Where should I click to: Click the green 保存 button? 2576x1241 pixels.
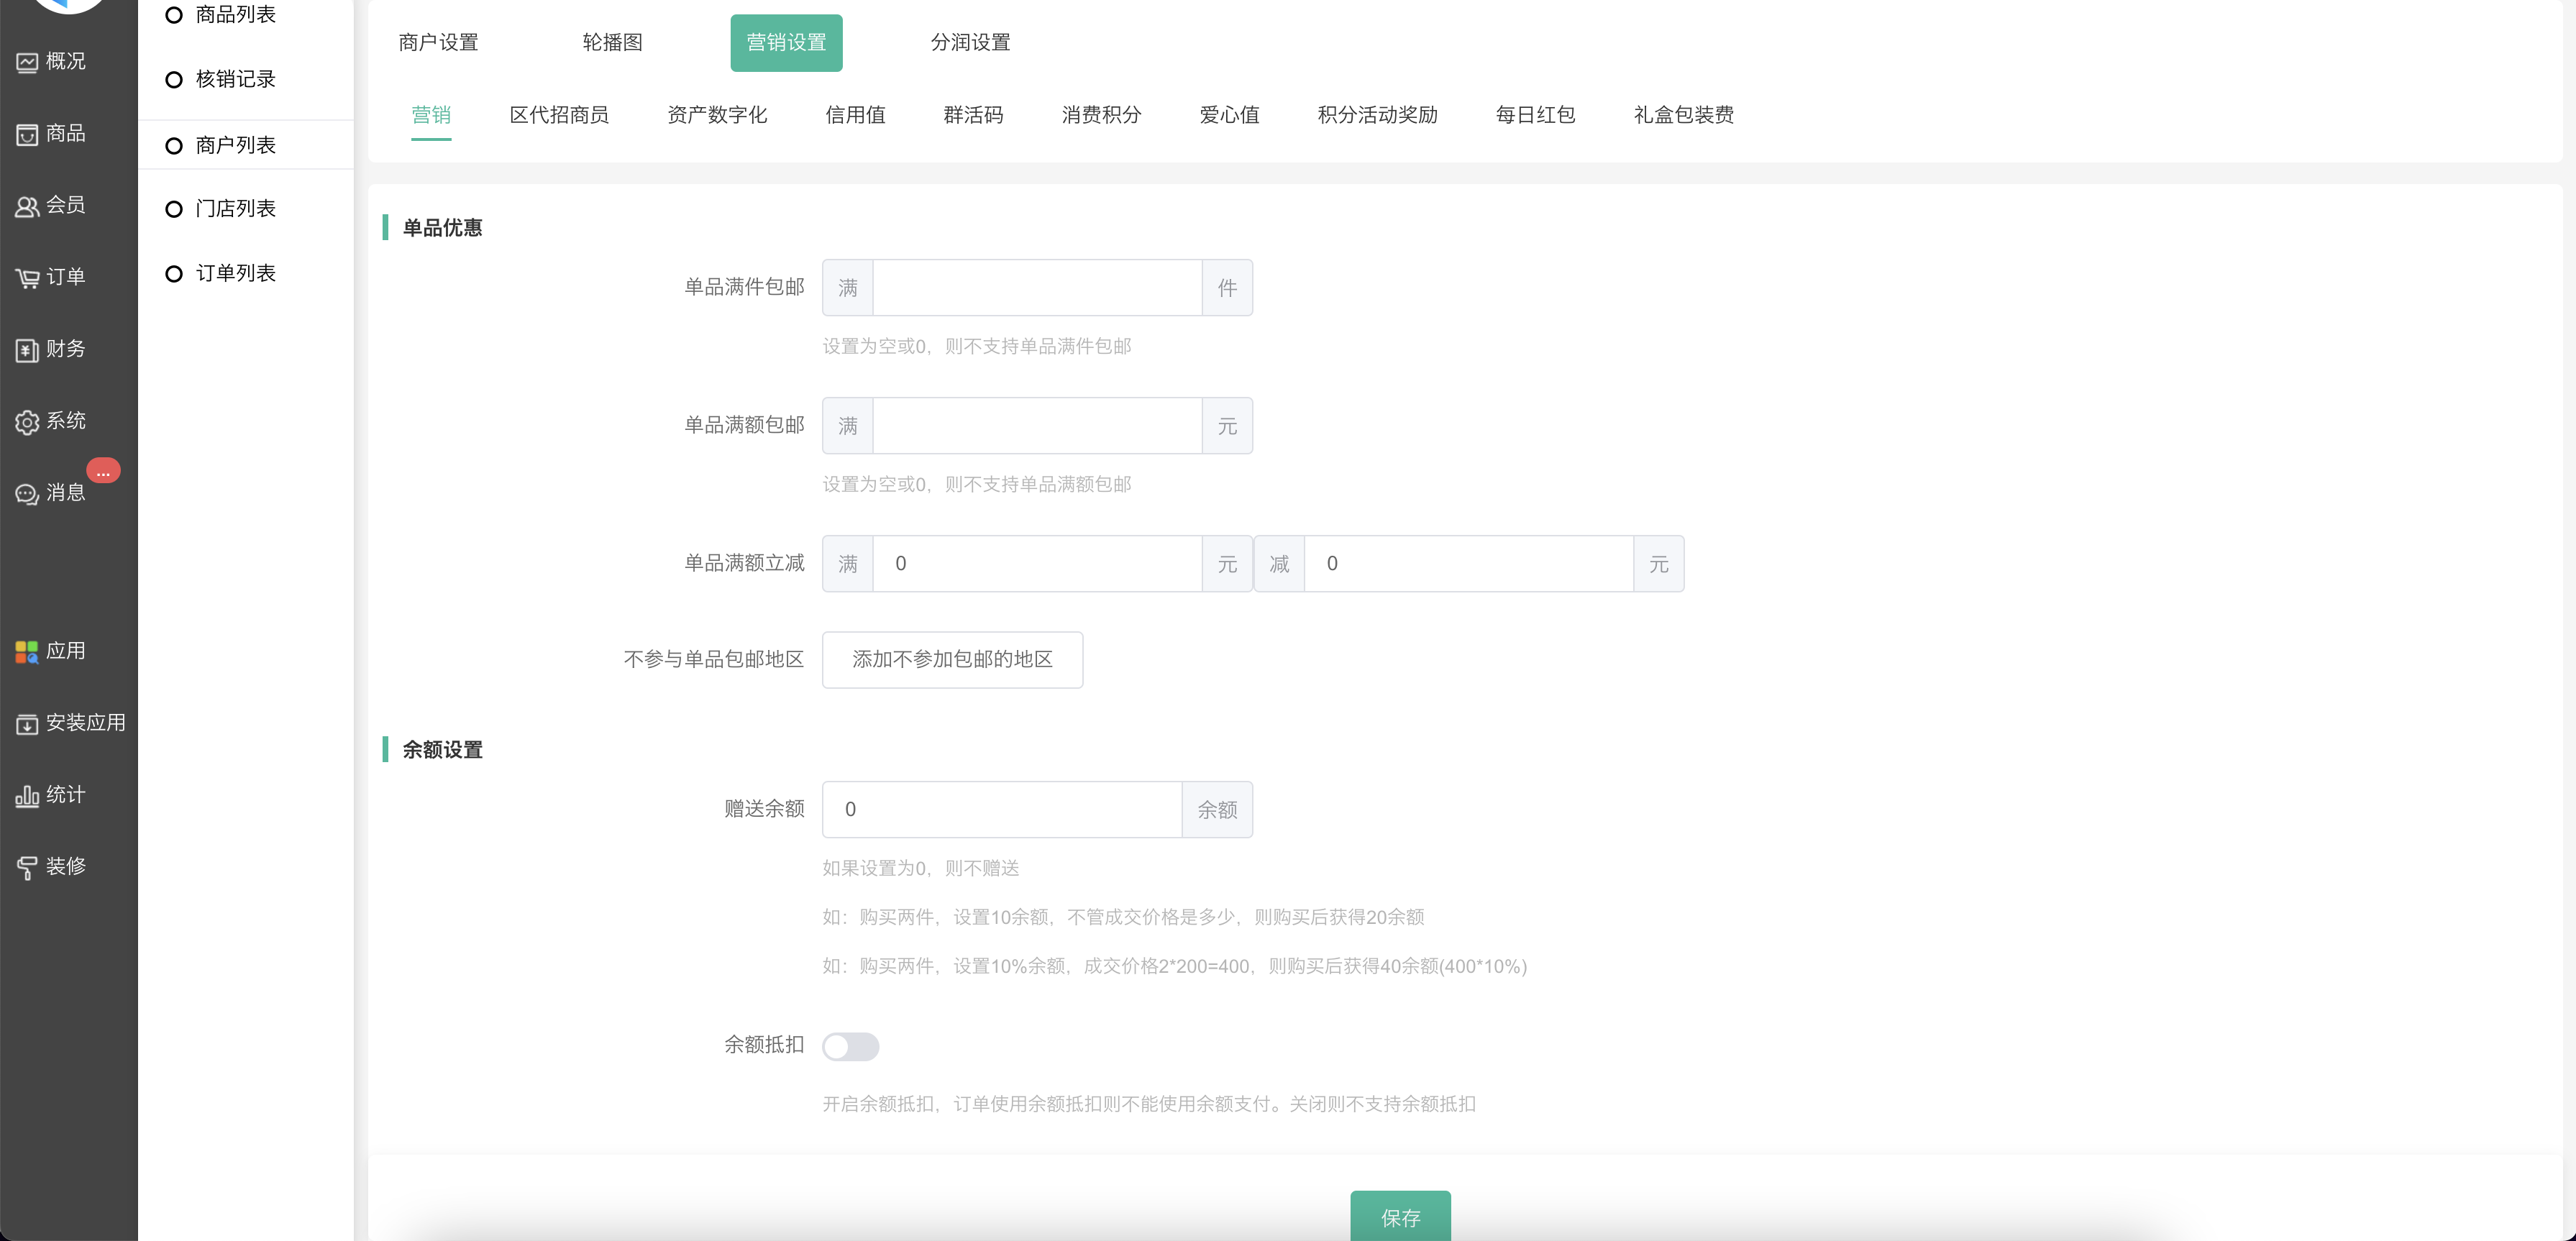tap(1400, 1217)
